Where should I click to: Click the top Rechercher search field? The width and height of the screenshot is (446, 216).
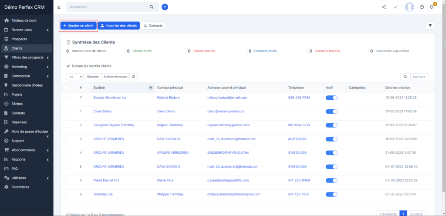(109, 7)
